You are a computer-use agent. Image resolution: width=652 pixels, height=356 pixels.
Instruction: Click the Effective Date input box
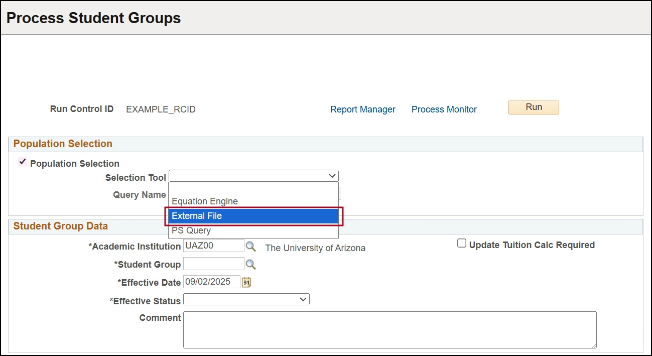coord(211,282)
